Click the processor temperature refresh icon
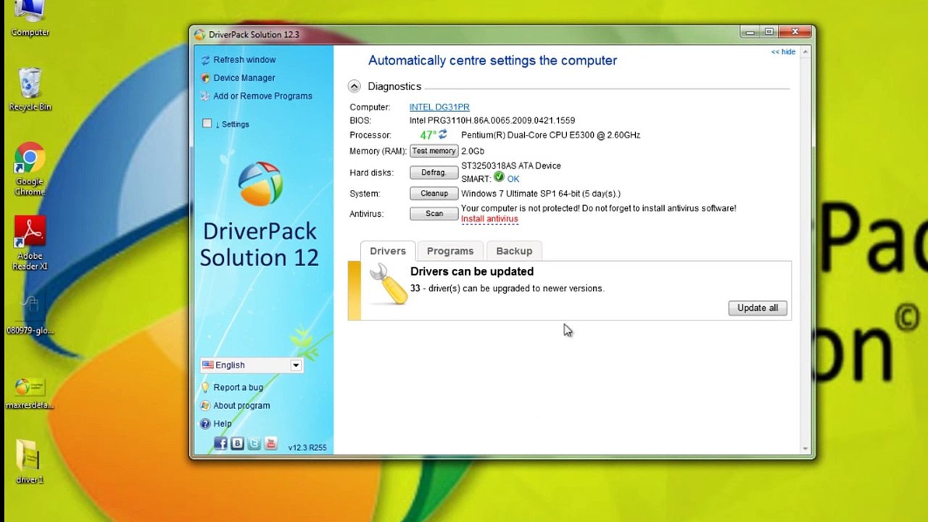 [442, 134]
